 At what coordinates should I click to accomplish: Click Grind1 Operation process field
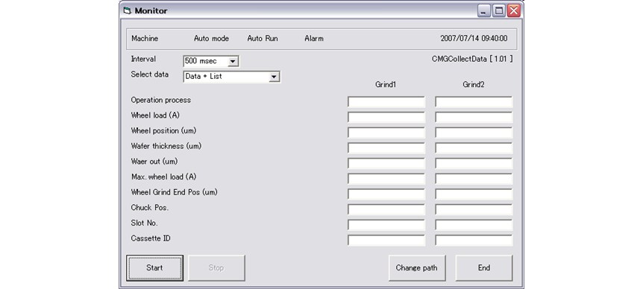click(x=386, y=102)
